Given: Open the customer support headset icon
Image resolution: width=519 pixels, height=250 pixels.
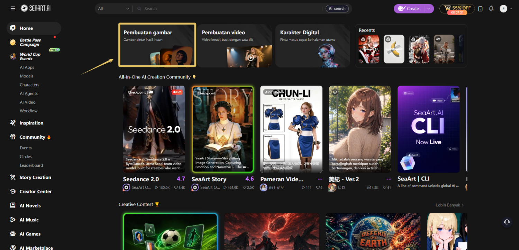Looking at the screenshot, I should coord(507,222).
